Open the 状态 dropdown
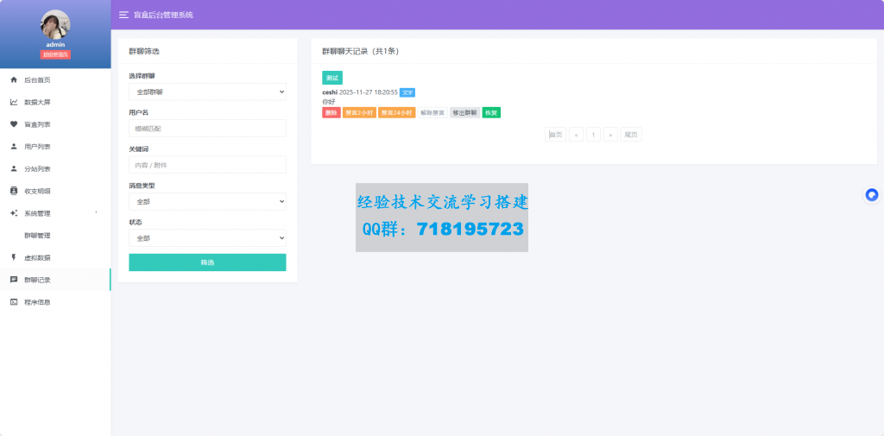Screen dimensions: 884x436 (x=207, y=238)
